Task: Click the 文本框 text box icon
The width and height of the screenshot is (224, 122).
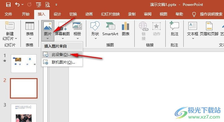Action: [x=193, y=26]
